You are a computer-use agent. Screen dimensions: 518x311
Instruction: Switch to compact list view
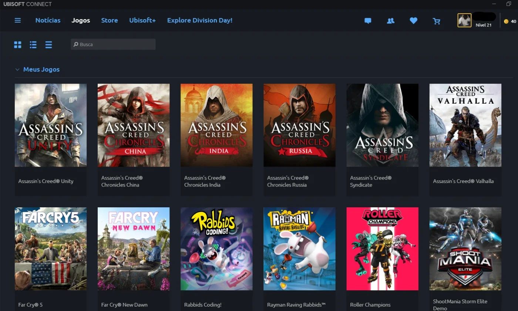(49, 45)
